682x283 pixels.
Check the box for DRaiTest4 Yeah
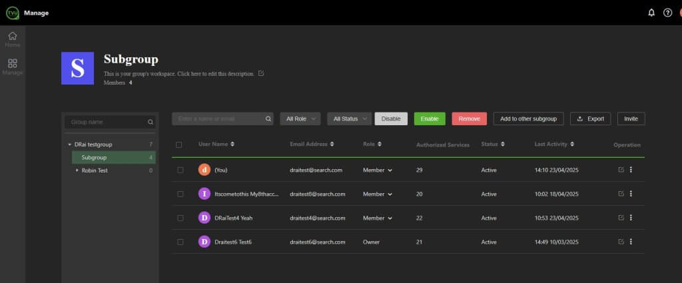180,218
